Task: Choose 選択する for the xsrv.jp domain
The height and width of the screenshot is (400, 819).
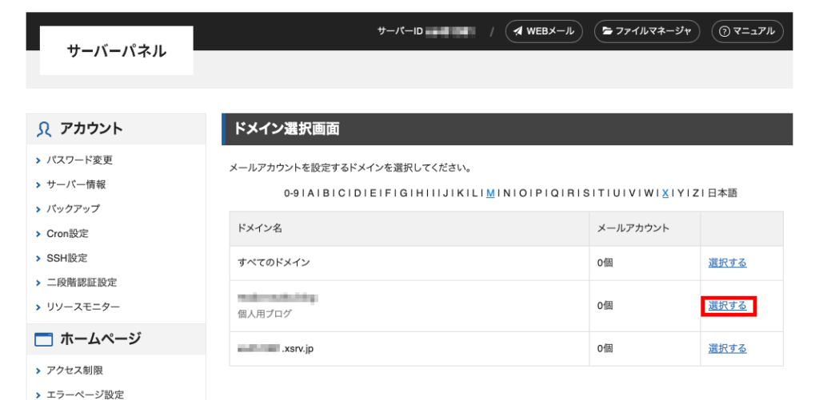Action: 727,348
